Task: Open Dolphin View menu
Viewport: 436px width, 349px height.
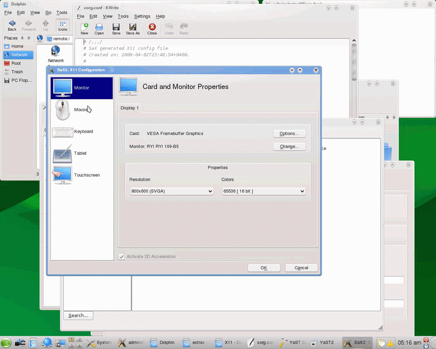Action: [35, 13]
